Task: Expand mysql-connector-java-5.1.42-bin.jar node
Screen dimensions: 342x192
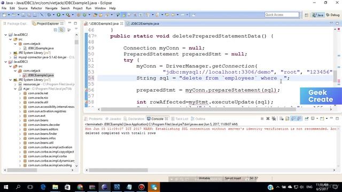Action: click(11, 57)
